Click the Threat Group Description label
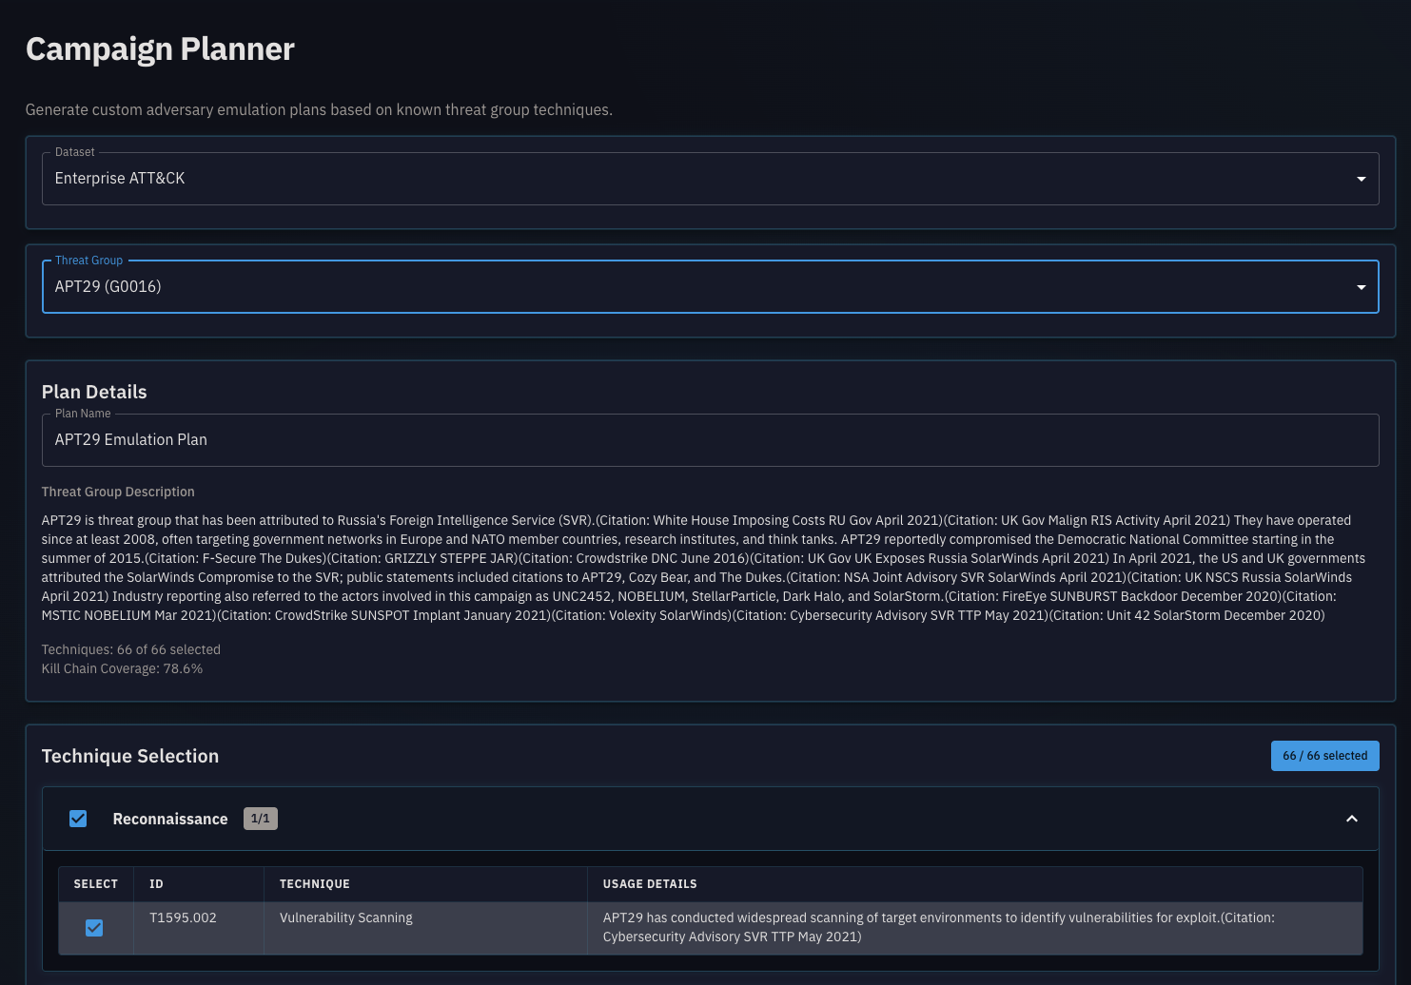Screen dimensions: 1411x985 (x=118, y=492)
